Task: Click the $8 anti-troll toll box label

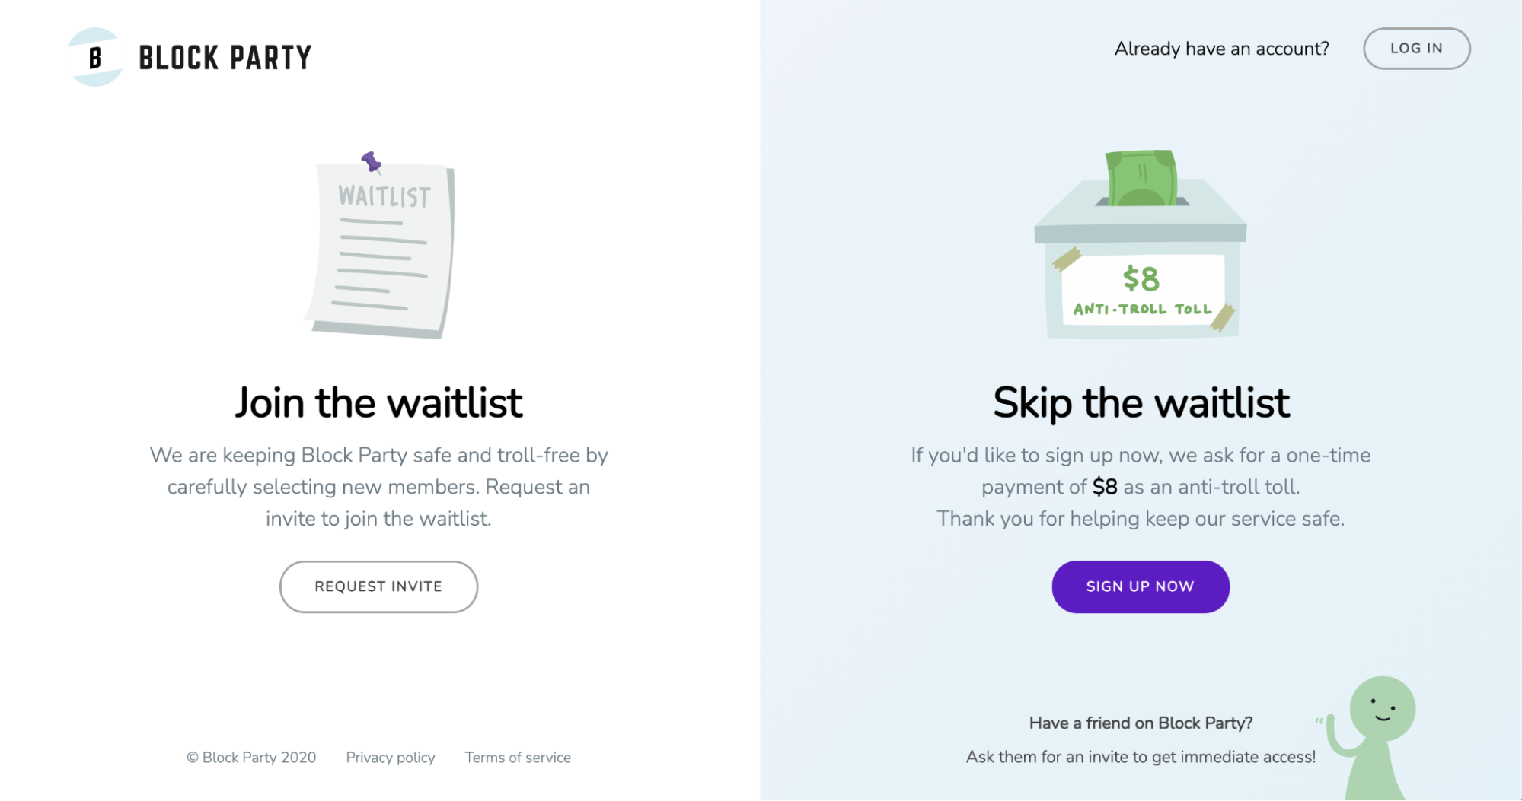Action: click(1142, 290)
